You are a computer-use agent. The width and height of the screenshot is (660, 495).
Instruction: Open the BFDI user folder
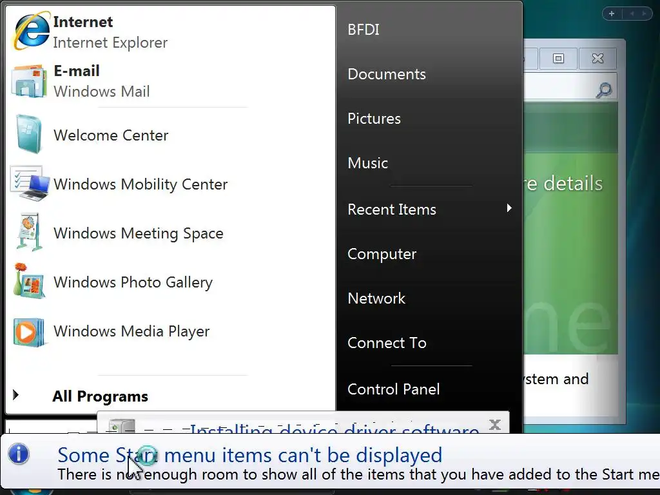click(364, 30)
